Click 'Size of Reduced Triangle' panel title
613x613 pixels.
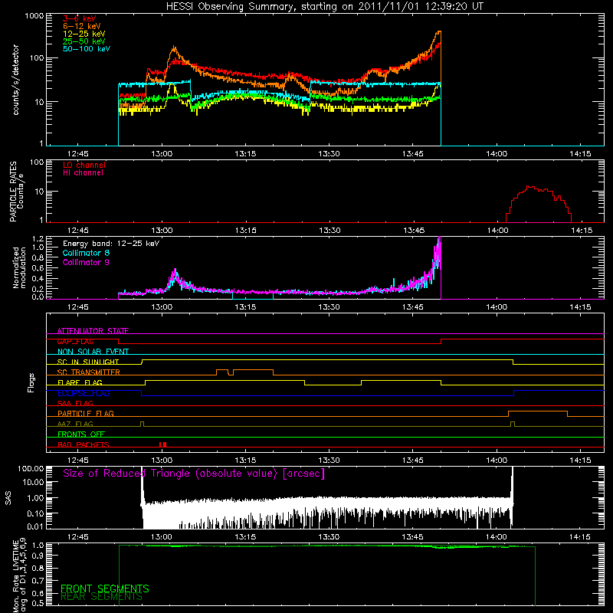194,474
